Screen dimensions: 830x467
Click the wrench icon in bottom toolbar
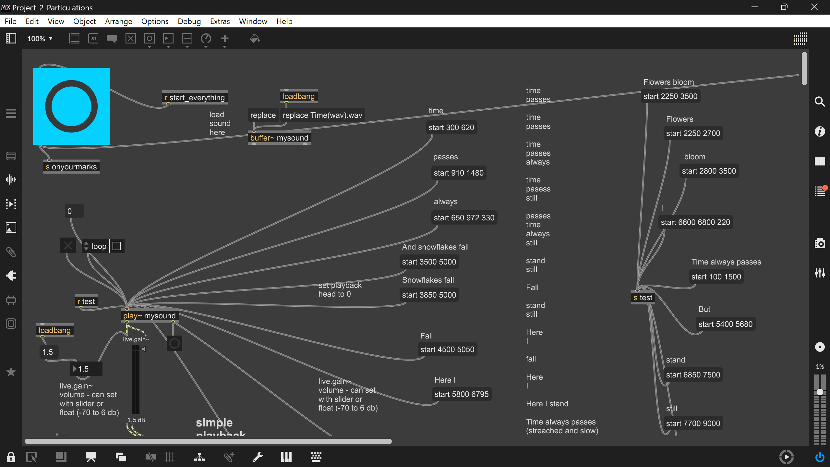(x=258, y=457)
